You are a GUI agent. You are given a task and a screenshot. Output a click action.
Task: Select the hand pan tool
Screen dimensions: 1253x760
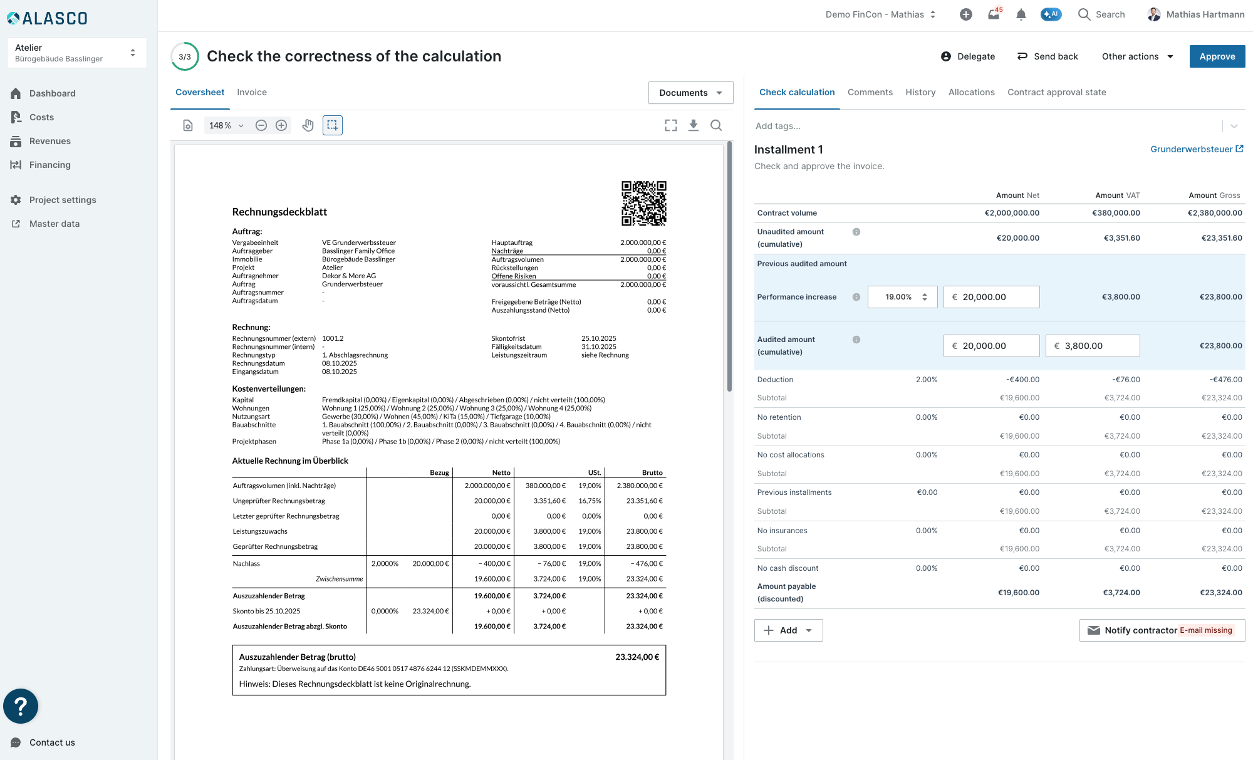(308, 125)
